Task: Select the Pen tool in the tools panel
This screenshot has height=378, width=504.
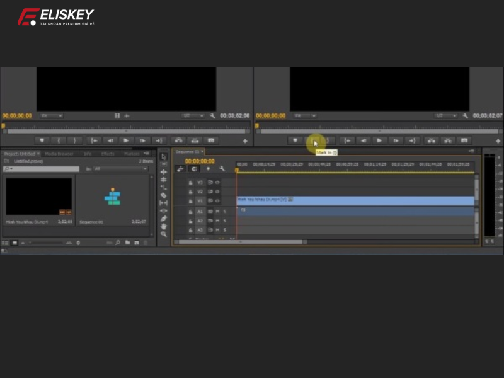Action: tap(163, 218)
